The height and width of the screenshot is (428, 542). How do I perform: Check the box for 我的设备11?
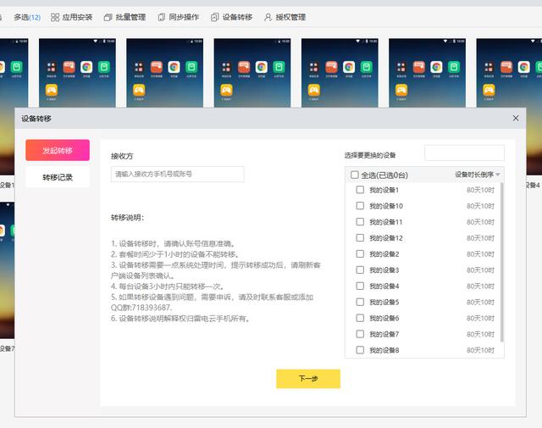point(360,222)
